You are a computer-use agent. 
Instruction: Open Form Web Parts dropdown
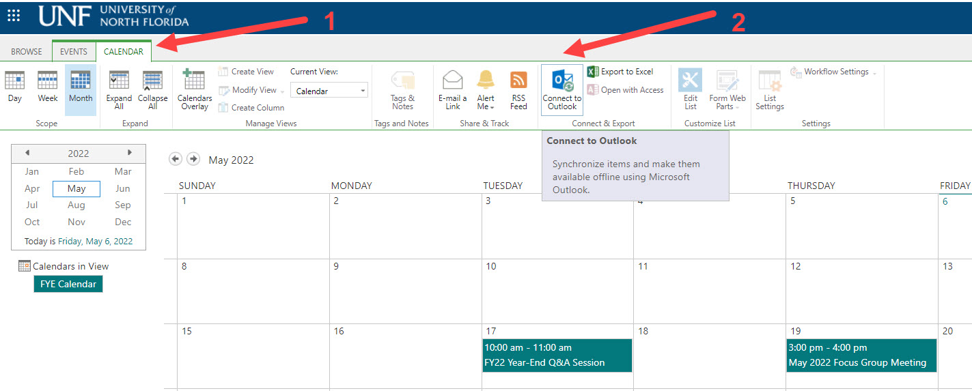(x=727, y=90)
